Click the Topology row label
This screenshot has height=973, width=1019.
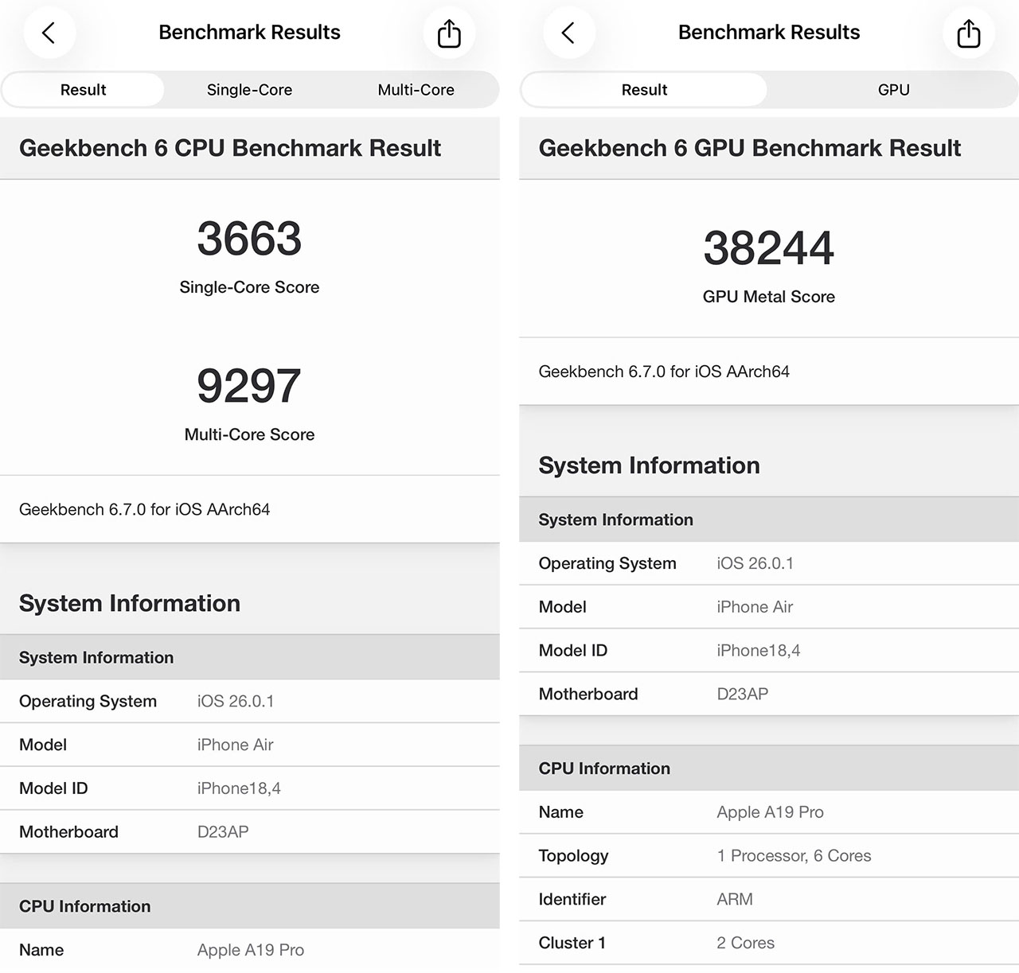pos(573,856)
